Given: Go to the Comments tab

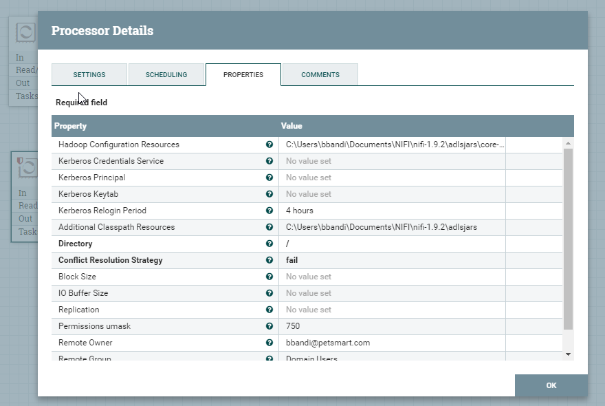Looking at the screenshot, I should click(320, 74).
